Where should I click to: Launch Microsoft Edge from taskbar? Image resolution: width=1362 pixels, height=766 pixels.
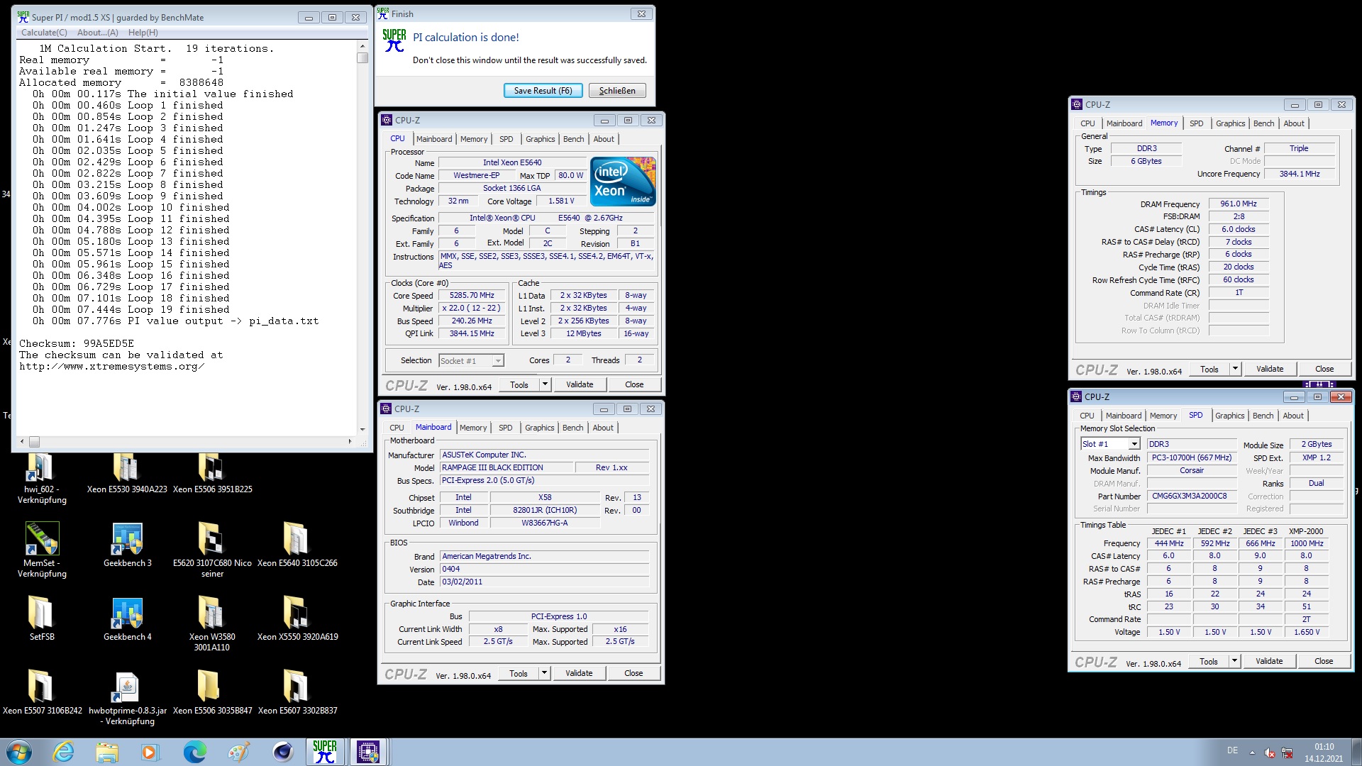pyautogui.click(x=194, y=752)
